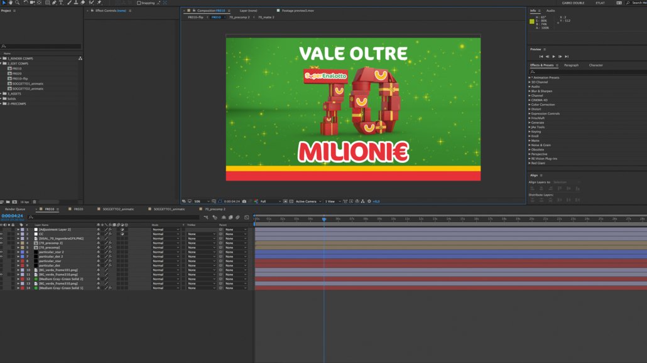Image resolution: width=647 pixels, height=363 pixels.
Task: Switch to the Paragraph panel tab
Action: (571, 65)
